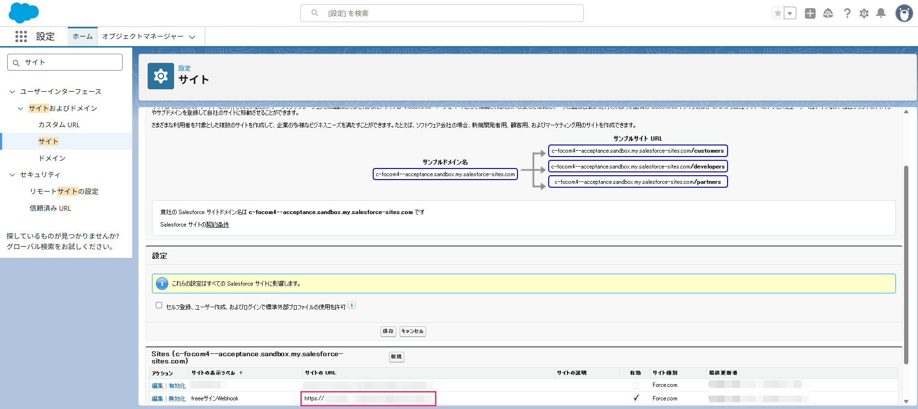Open the setup gear icon in header

(x=864, y=13)
